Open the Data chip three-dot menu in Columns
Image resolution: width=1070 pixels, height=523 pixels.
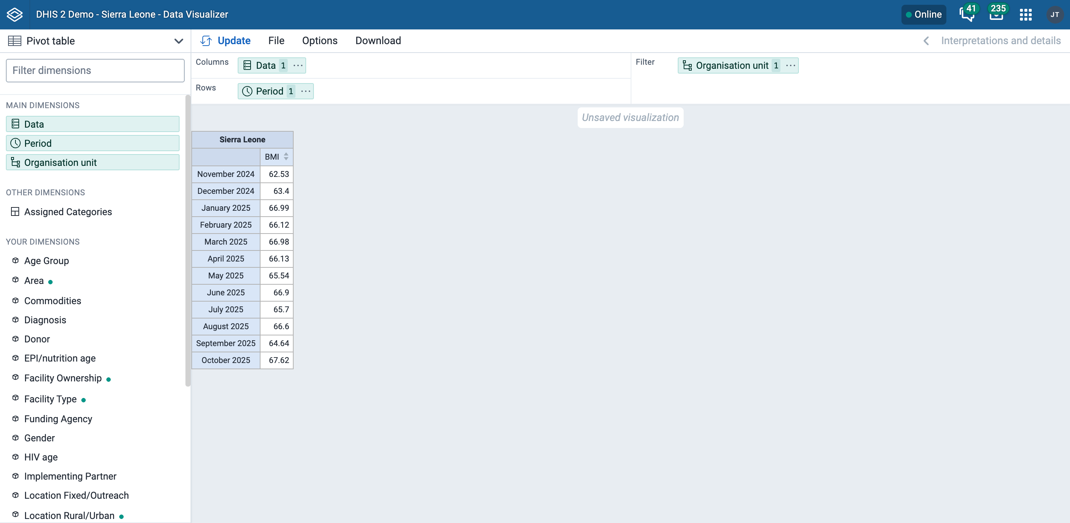(298, 65)
